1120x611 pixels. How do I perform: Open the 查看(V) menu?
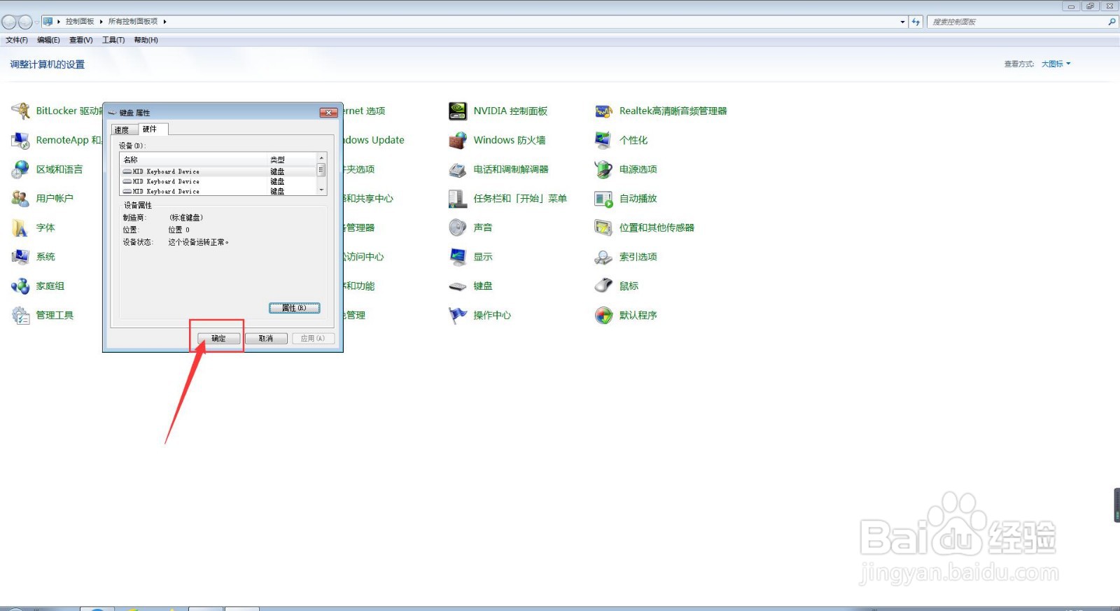pos(81,40)
